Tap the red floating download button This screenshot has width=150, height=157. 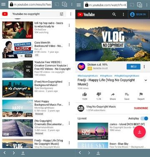(x=140, y=132)
